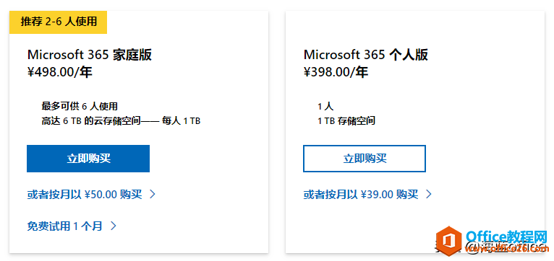Select the Microsoft 365 个人版 heading
Image resolution: width=554 pixels, height=261 pixels.
[x=366, y=55]
